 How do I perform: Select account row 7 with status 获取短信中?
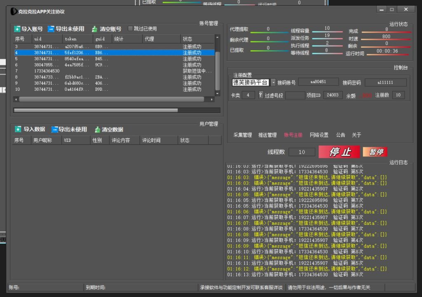[113, 71]
